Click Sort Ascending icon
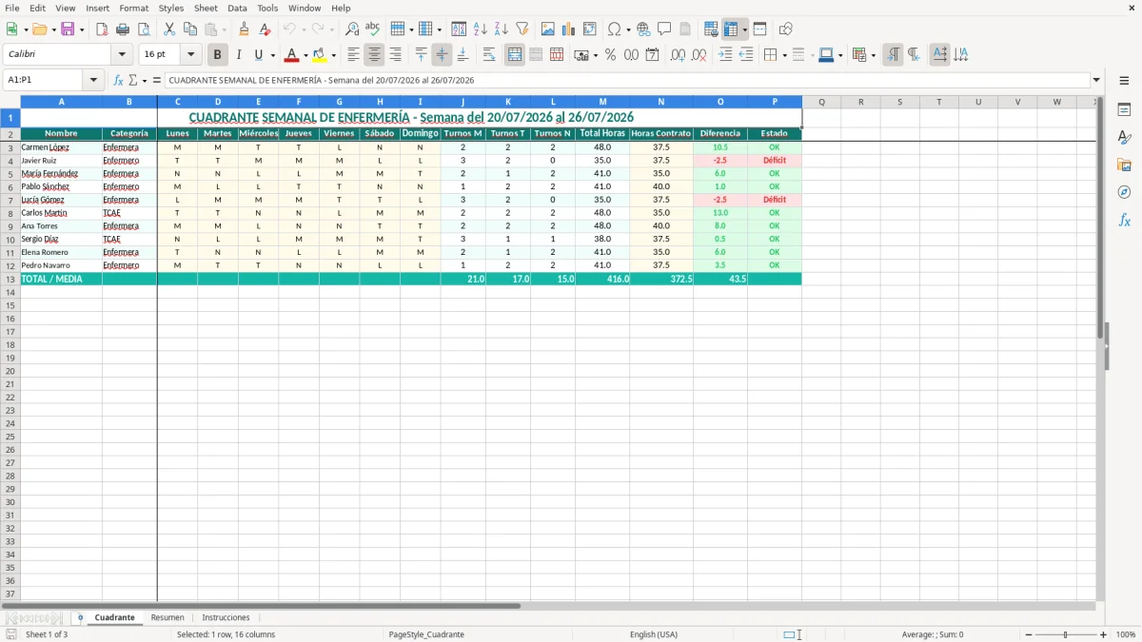This screenshot has height=642, width=1142. click(x=481, y=29)
